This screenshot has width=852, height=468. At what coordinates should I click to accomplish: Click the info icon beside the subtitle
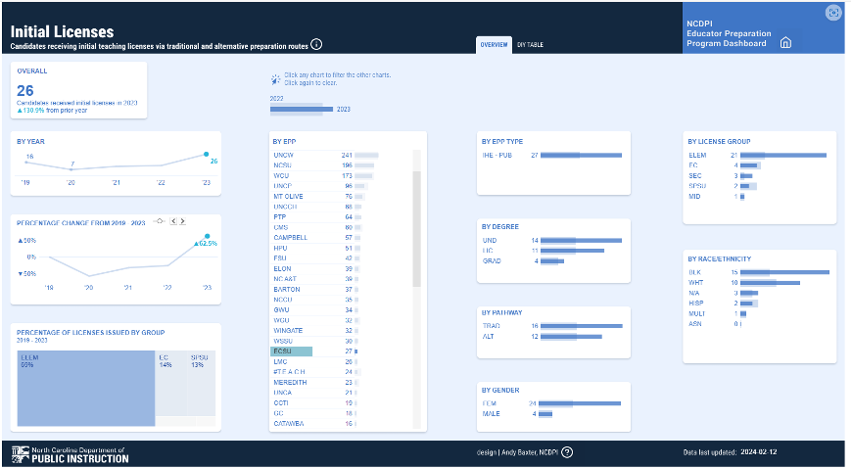click(316, 45)
